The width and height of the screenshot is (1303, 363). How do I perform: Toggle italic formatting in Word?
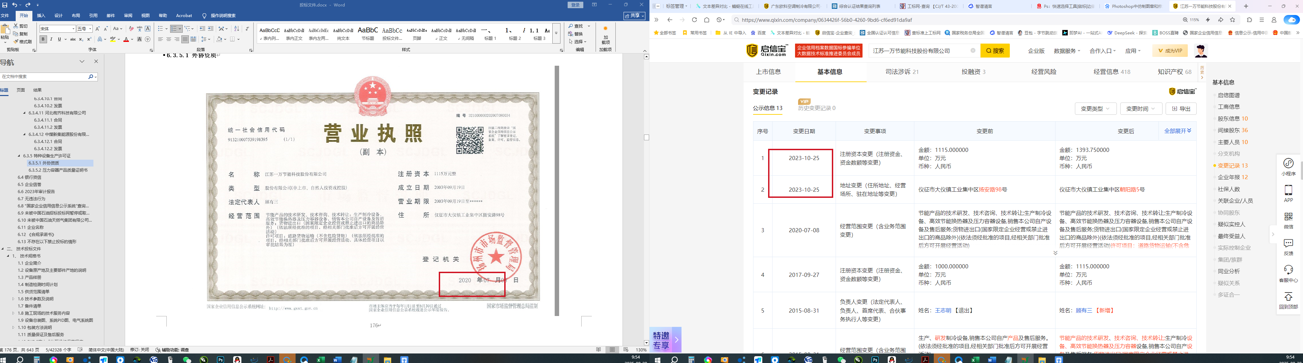click(x=51, y=40)
